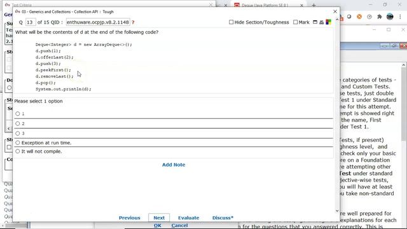407x229 pixels.
Task: Click the question number field showing 13
Action: pos(31,22)
